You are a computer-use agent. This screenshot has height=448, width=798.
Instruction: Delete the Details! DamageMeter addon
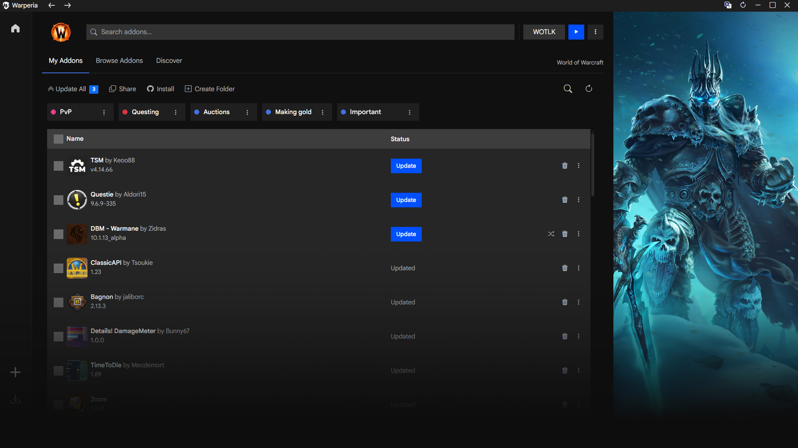click(565, 336)
